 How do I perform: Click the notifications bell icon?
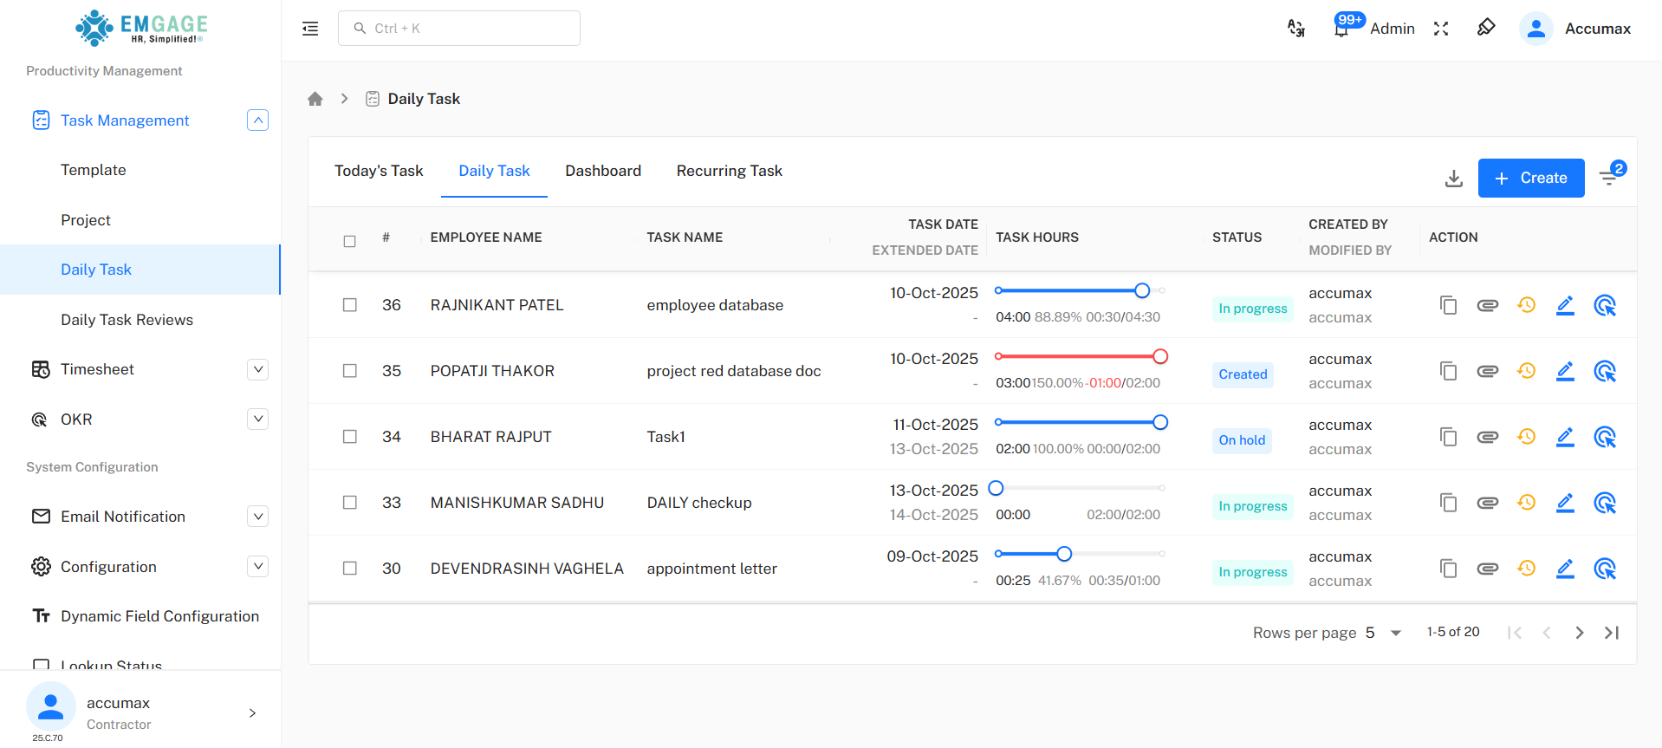[1341, 29]
